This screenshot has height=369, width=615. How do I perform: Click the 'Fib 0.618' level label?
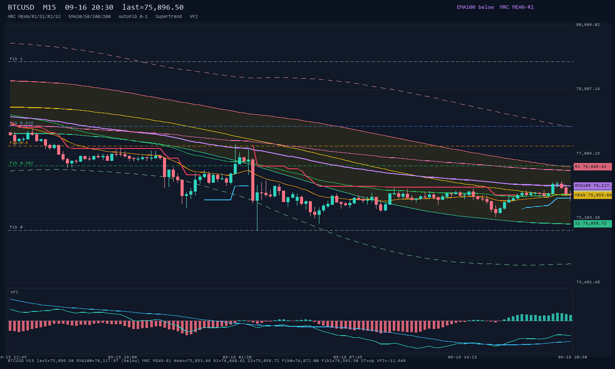[22, 123]
